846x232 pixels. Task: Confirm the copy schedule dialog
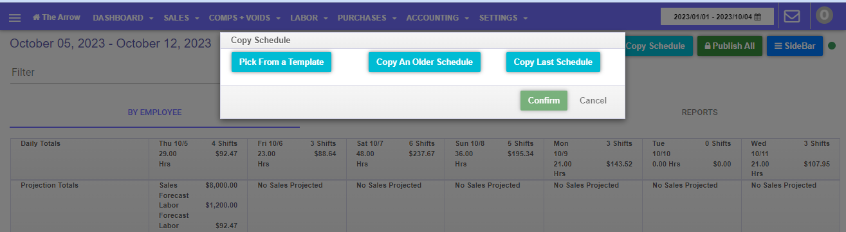544,100
